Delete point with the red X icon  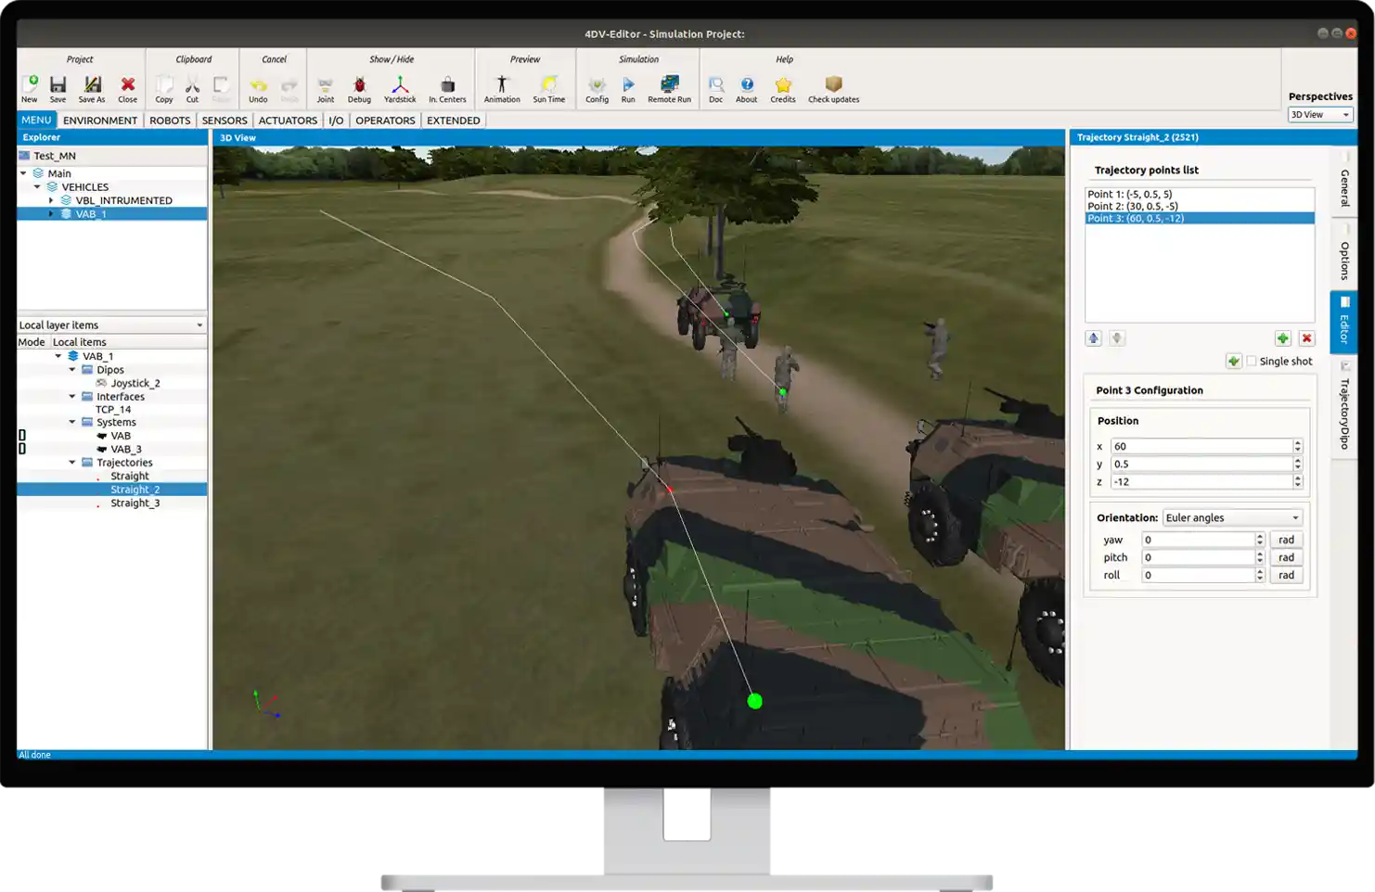click(1306, 338)
